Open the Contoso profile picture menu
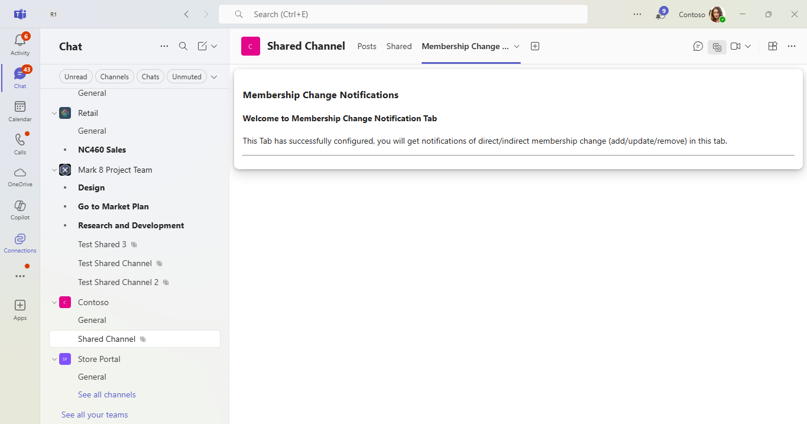Screen dimensions: 807x424 pos(717,14)
